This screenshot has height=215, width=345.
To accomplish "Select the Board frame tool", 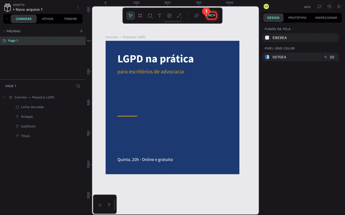I will (140, 16).
